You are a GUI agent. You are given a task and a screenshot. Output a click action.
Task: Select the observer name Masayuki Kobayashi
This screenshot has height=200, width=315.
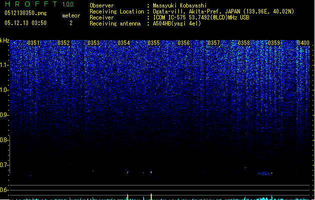[180, 5]
